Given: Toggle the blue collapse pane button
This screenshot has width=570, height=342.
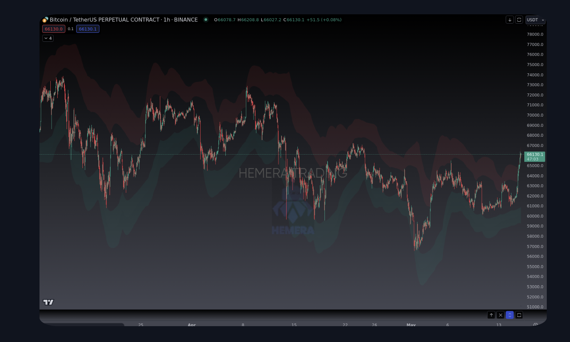Looking at the screenshot, I should pos(510,315).
